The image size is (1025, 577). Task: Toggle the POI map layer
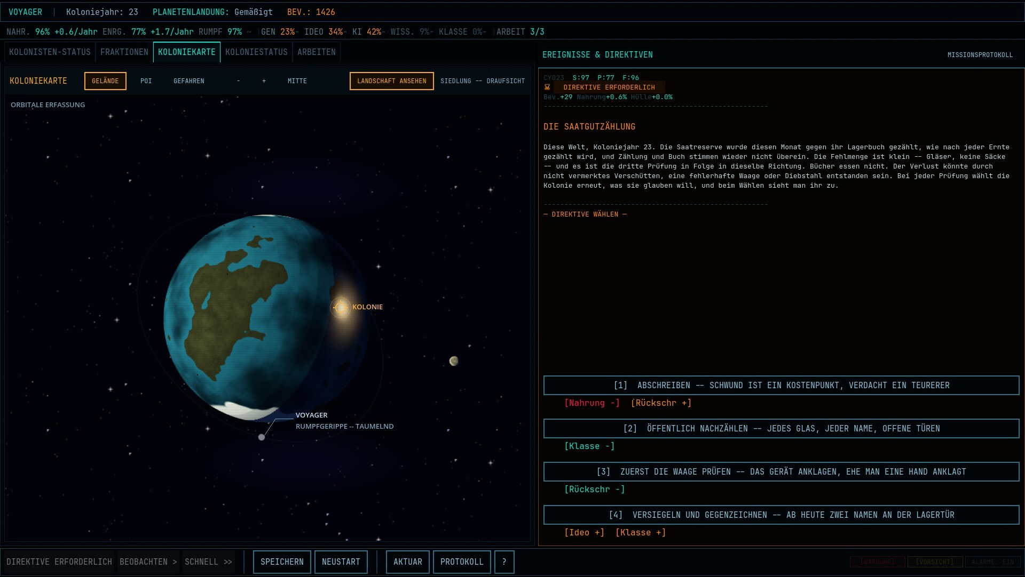click(x=146, y=81)
